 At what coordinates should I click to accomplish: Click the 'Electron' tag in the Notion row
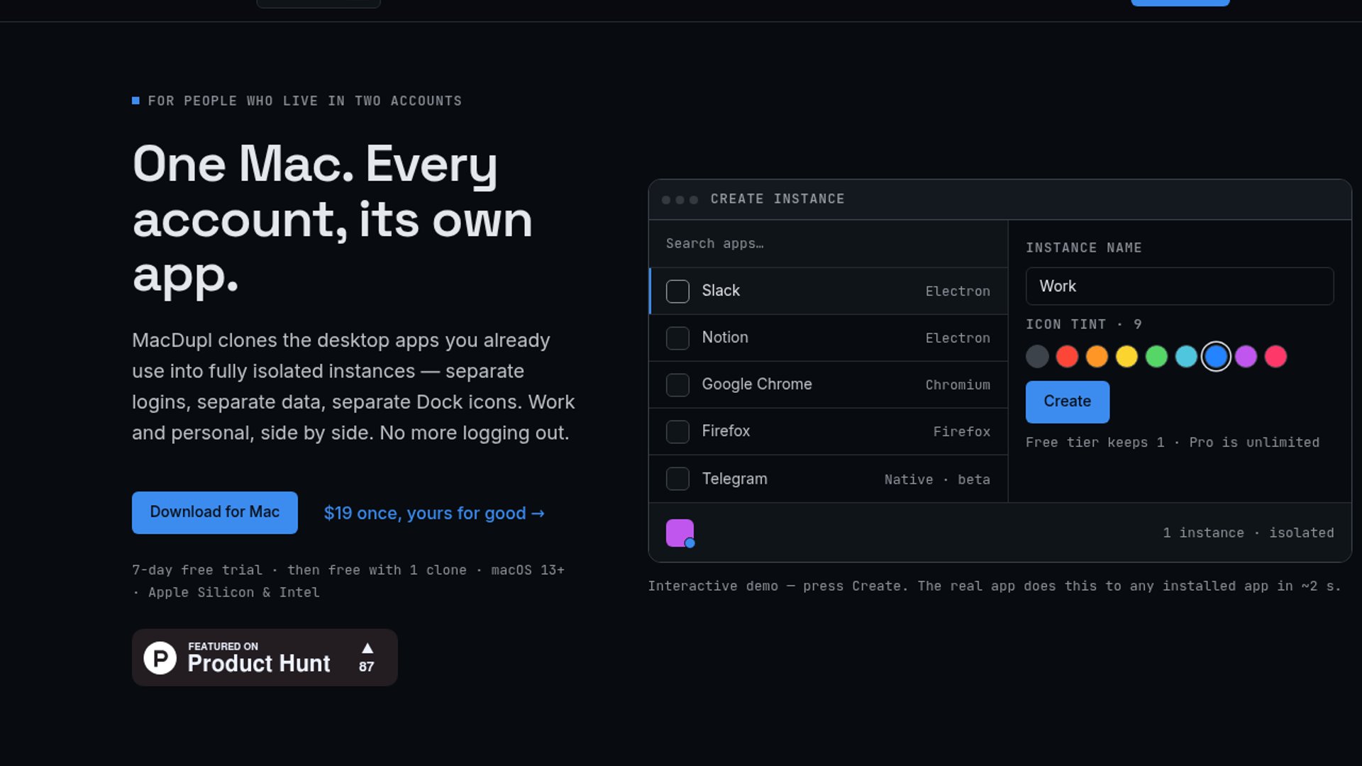[958, 338]
